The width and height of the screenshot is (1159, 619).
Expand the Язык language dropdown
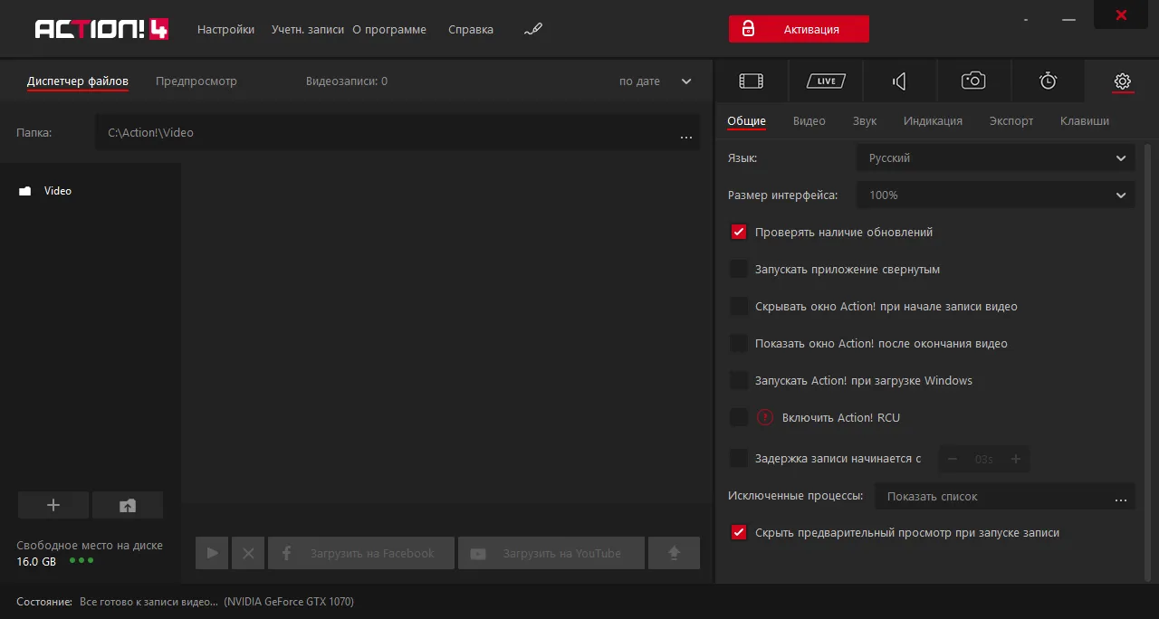(995, 157)
